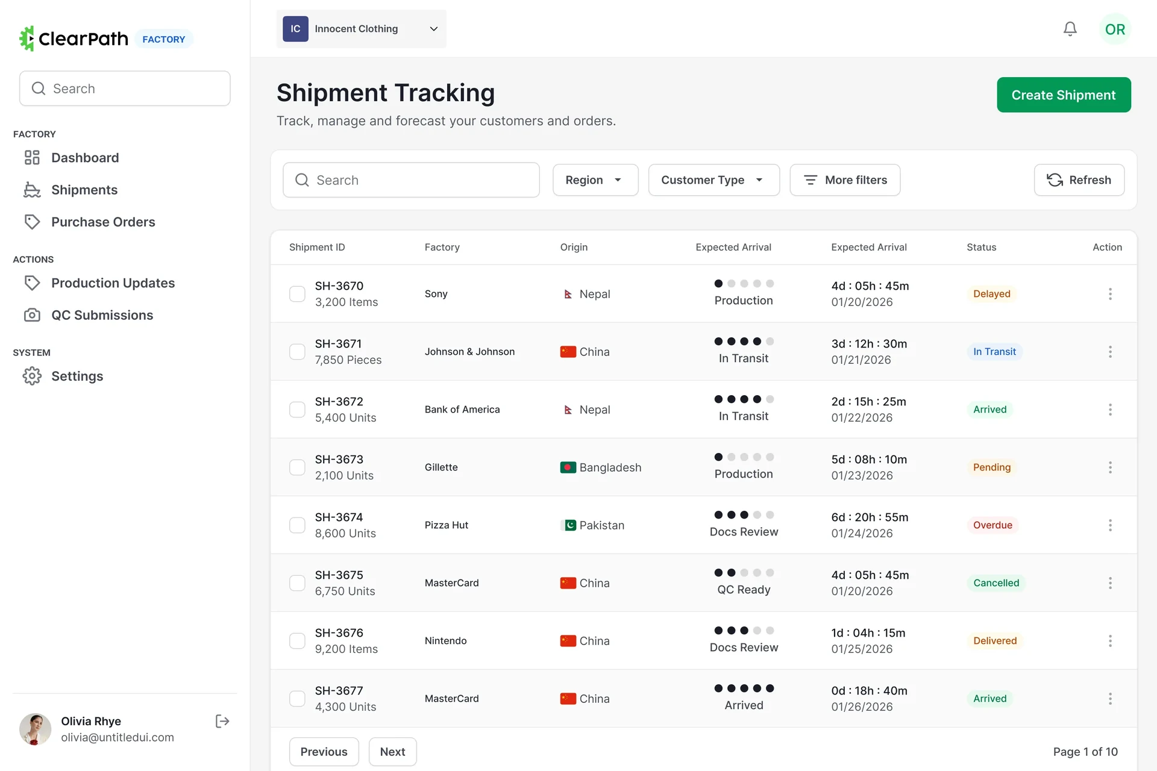Image resolution: width=1157 pixels, height=771 pixels.
Task: Go to Next page
Action: click(392, 752)
